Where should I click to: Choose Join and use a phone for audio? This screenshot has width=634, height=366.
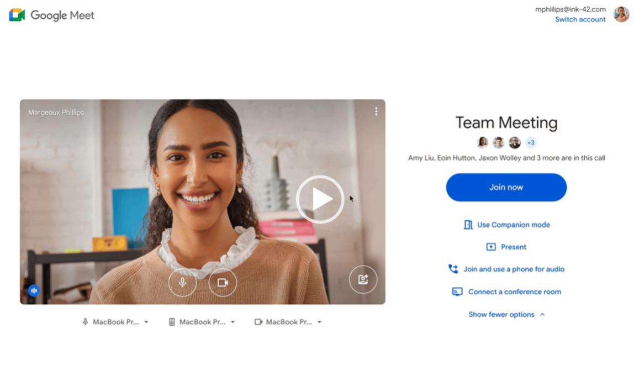coord(506,269)
